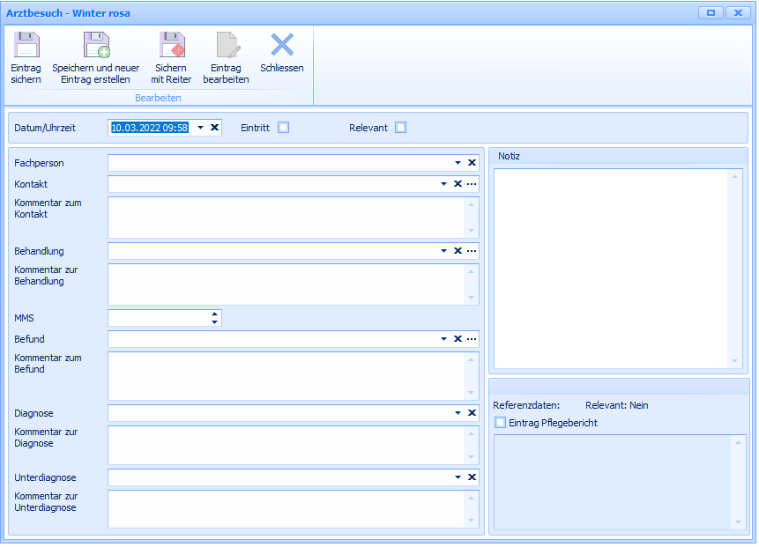The height and width of the screenshot is (547, 759).
Task: Open Befund ellipsis browse button
Action: click(472, 339)
